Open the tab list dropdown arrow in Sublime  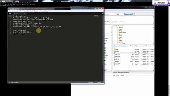tap(103, 14)
